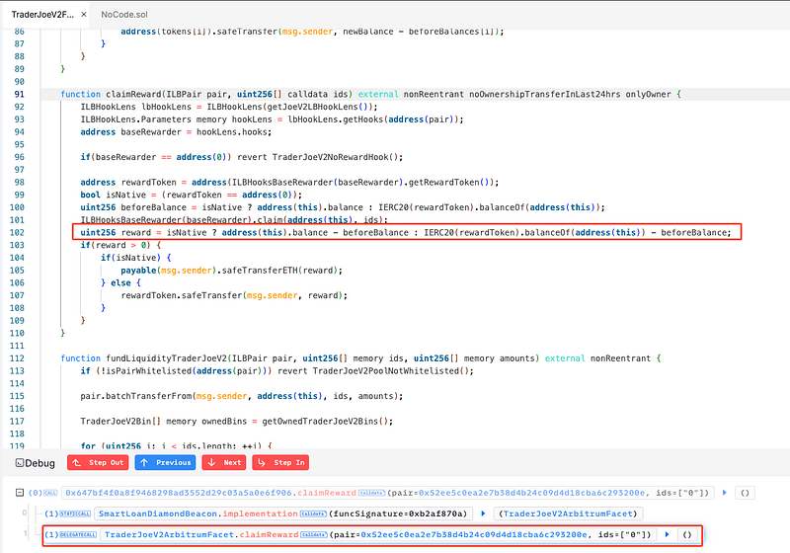The height and width of the screenshot is (553, 790).
Task: Switch to the NoCode.sol tab
Action: click(124, 16)
